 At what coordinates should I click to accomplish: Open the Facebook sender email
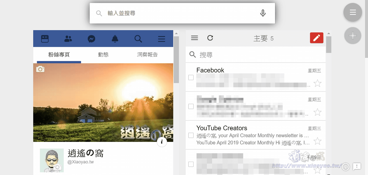point(256,77)
